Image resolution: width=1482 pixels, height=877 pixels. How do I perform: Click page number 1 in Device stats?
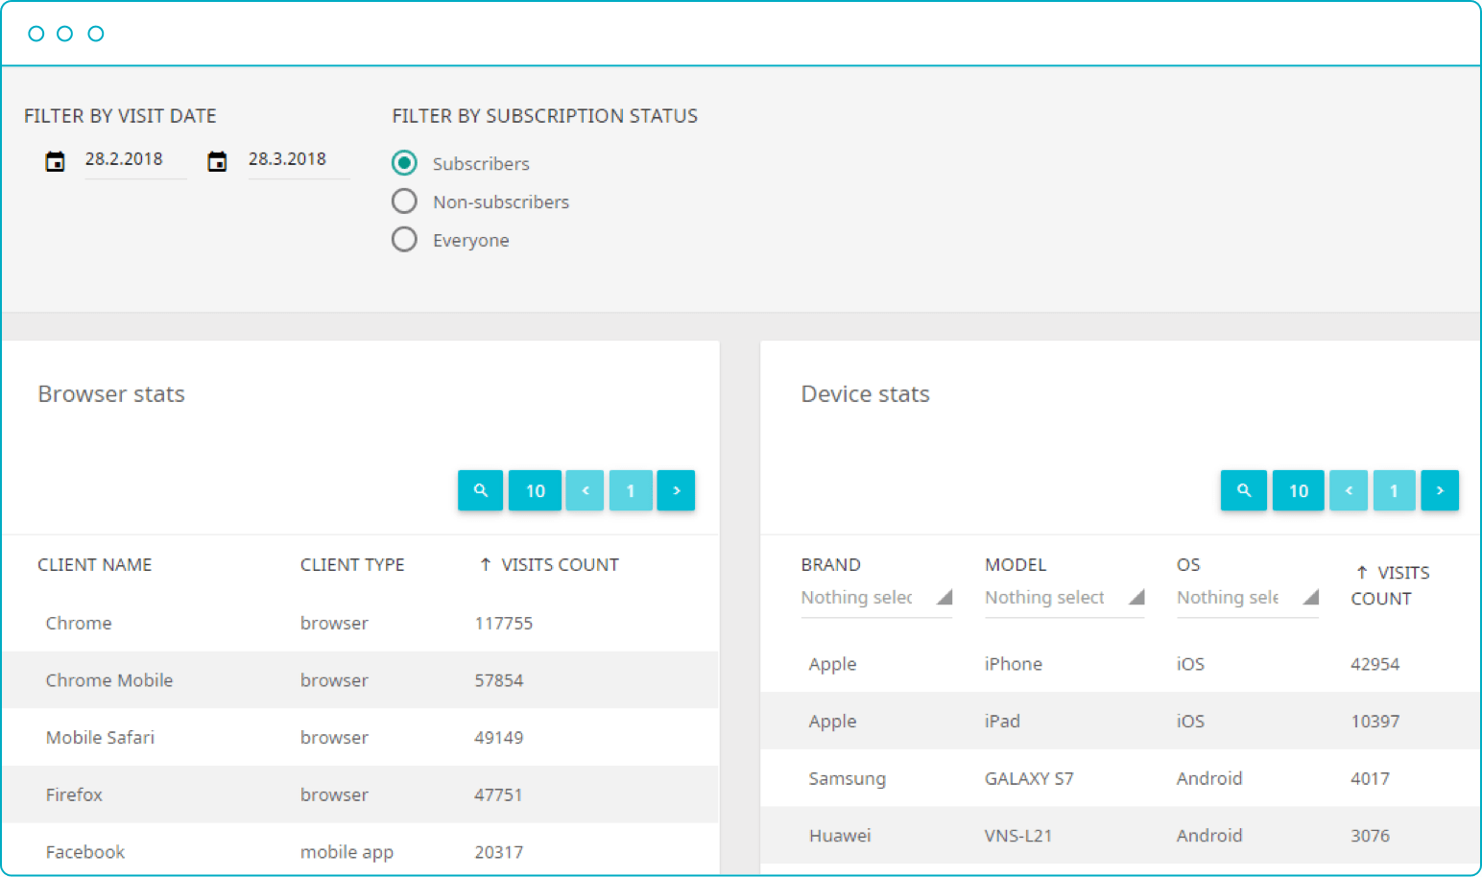pyautogui.click(x=1394, y=490)
